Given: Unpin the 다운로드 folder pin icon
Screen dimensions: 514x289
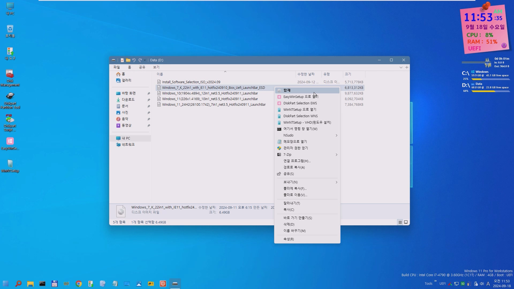Looking at the screenshot, I should 149,100.
